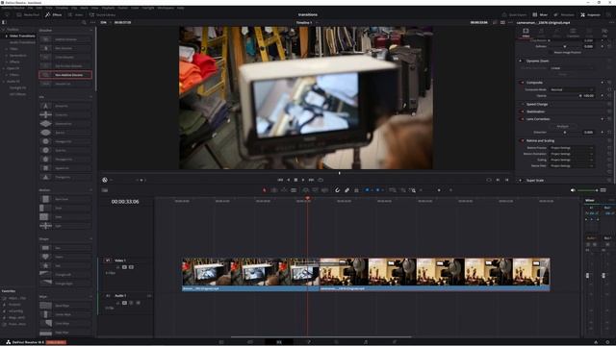Image resolution: width=616 pixels, height=346 pixels.
Task: Open the Resize Filter dropdown
Action: pos(572,166)
